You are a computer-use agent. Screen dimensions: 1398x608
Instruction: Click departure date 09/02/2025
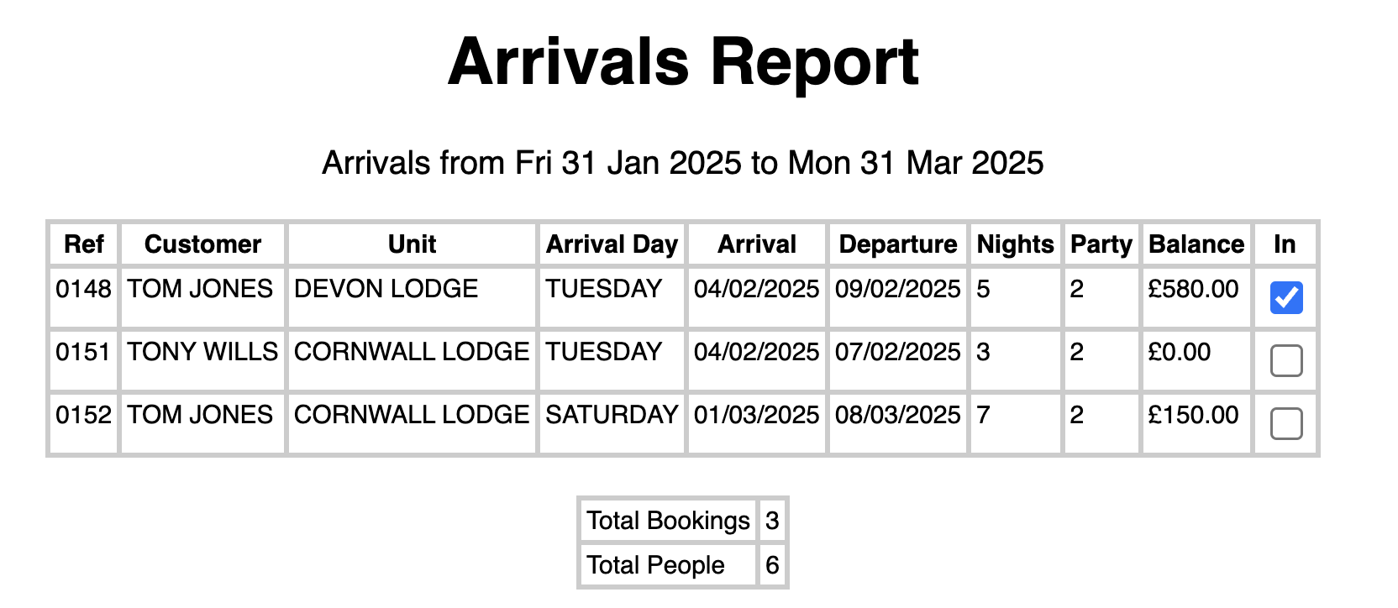pyautogui.click(x=896, y=288)
